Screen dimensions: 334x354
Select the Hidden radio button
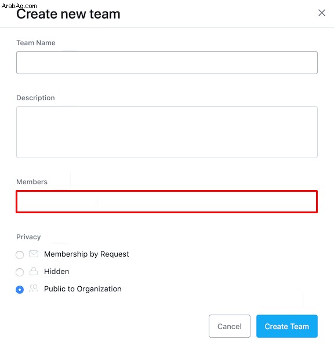click(20, 272)
